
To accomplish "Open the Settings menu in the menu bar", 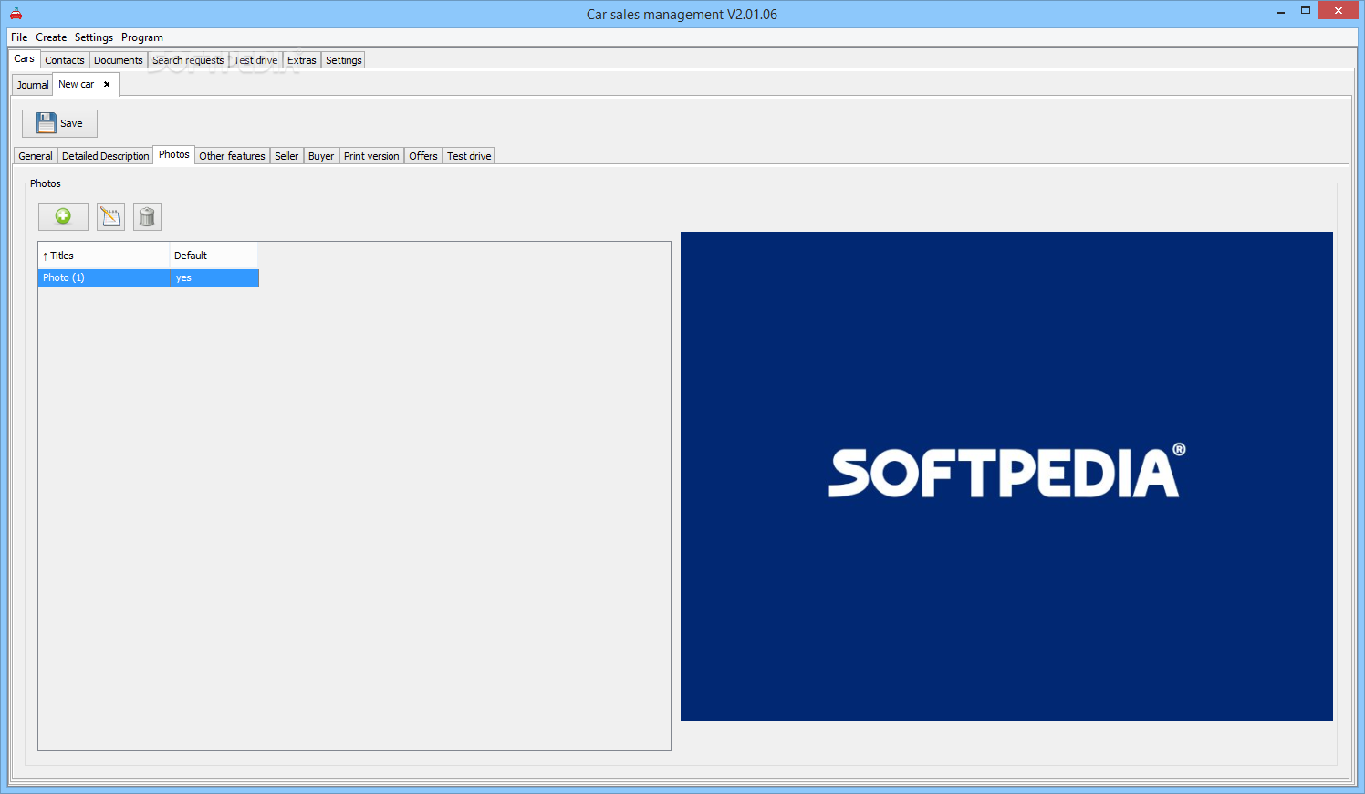I will pos(94,37).
